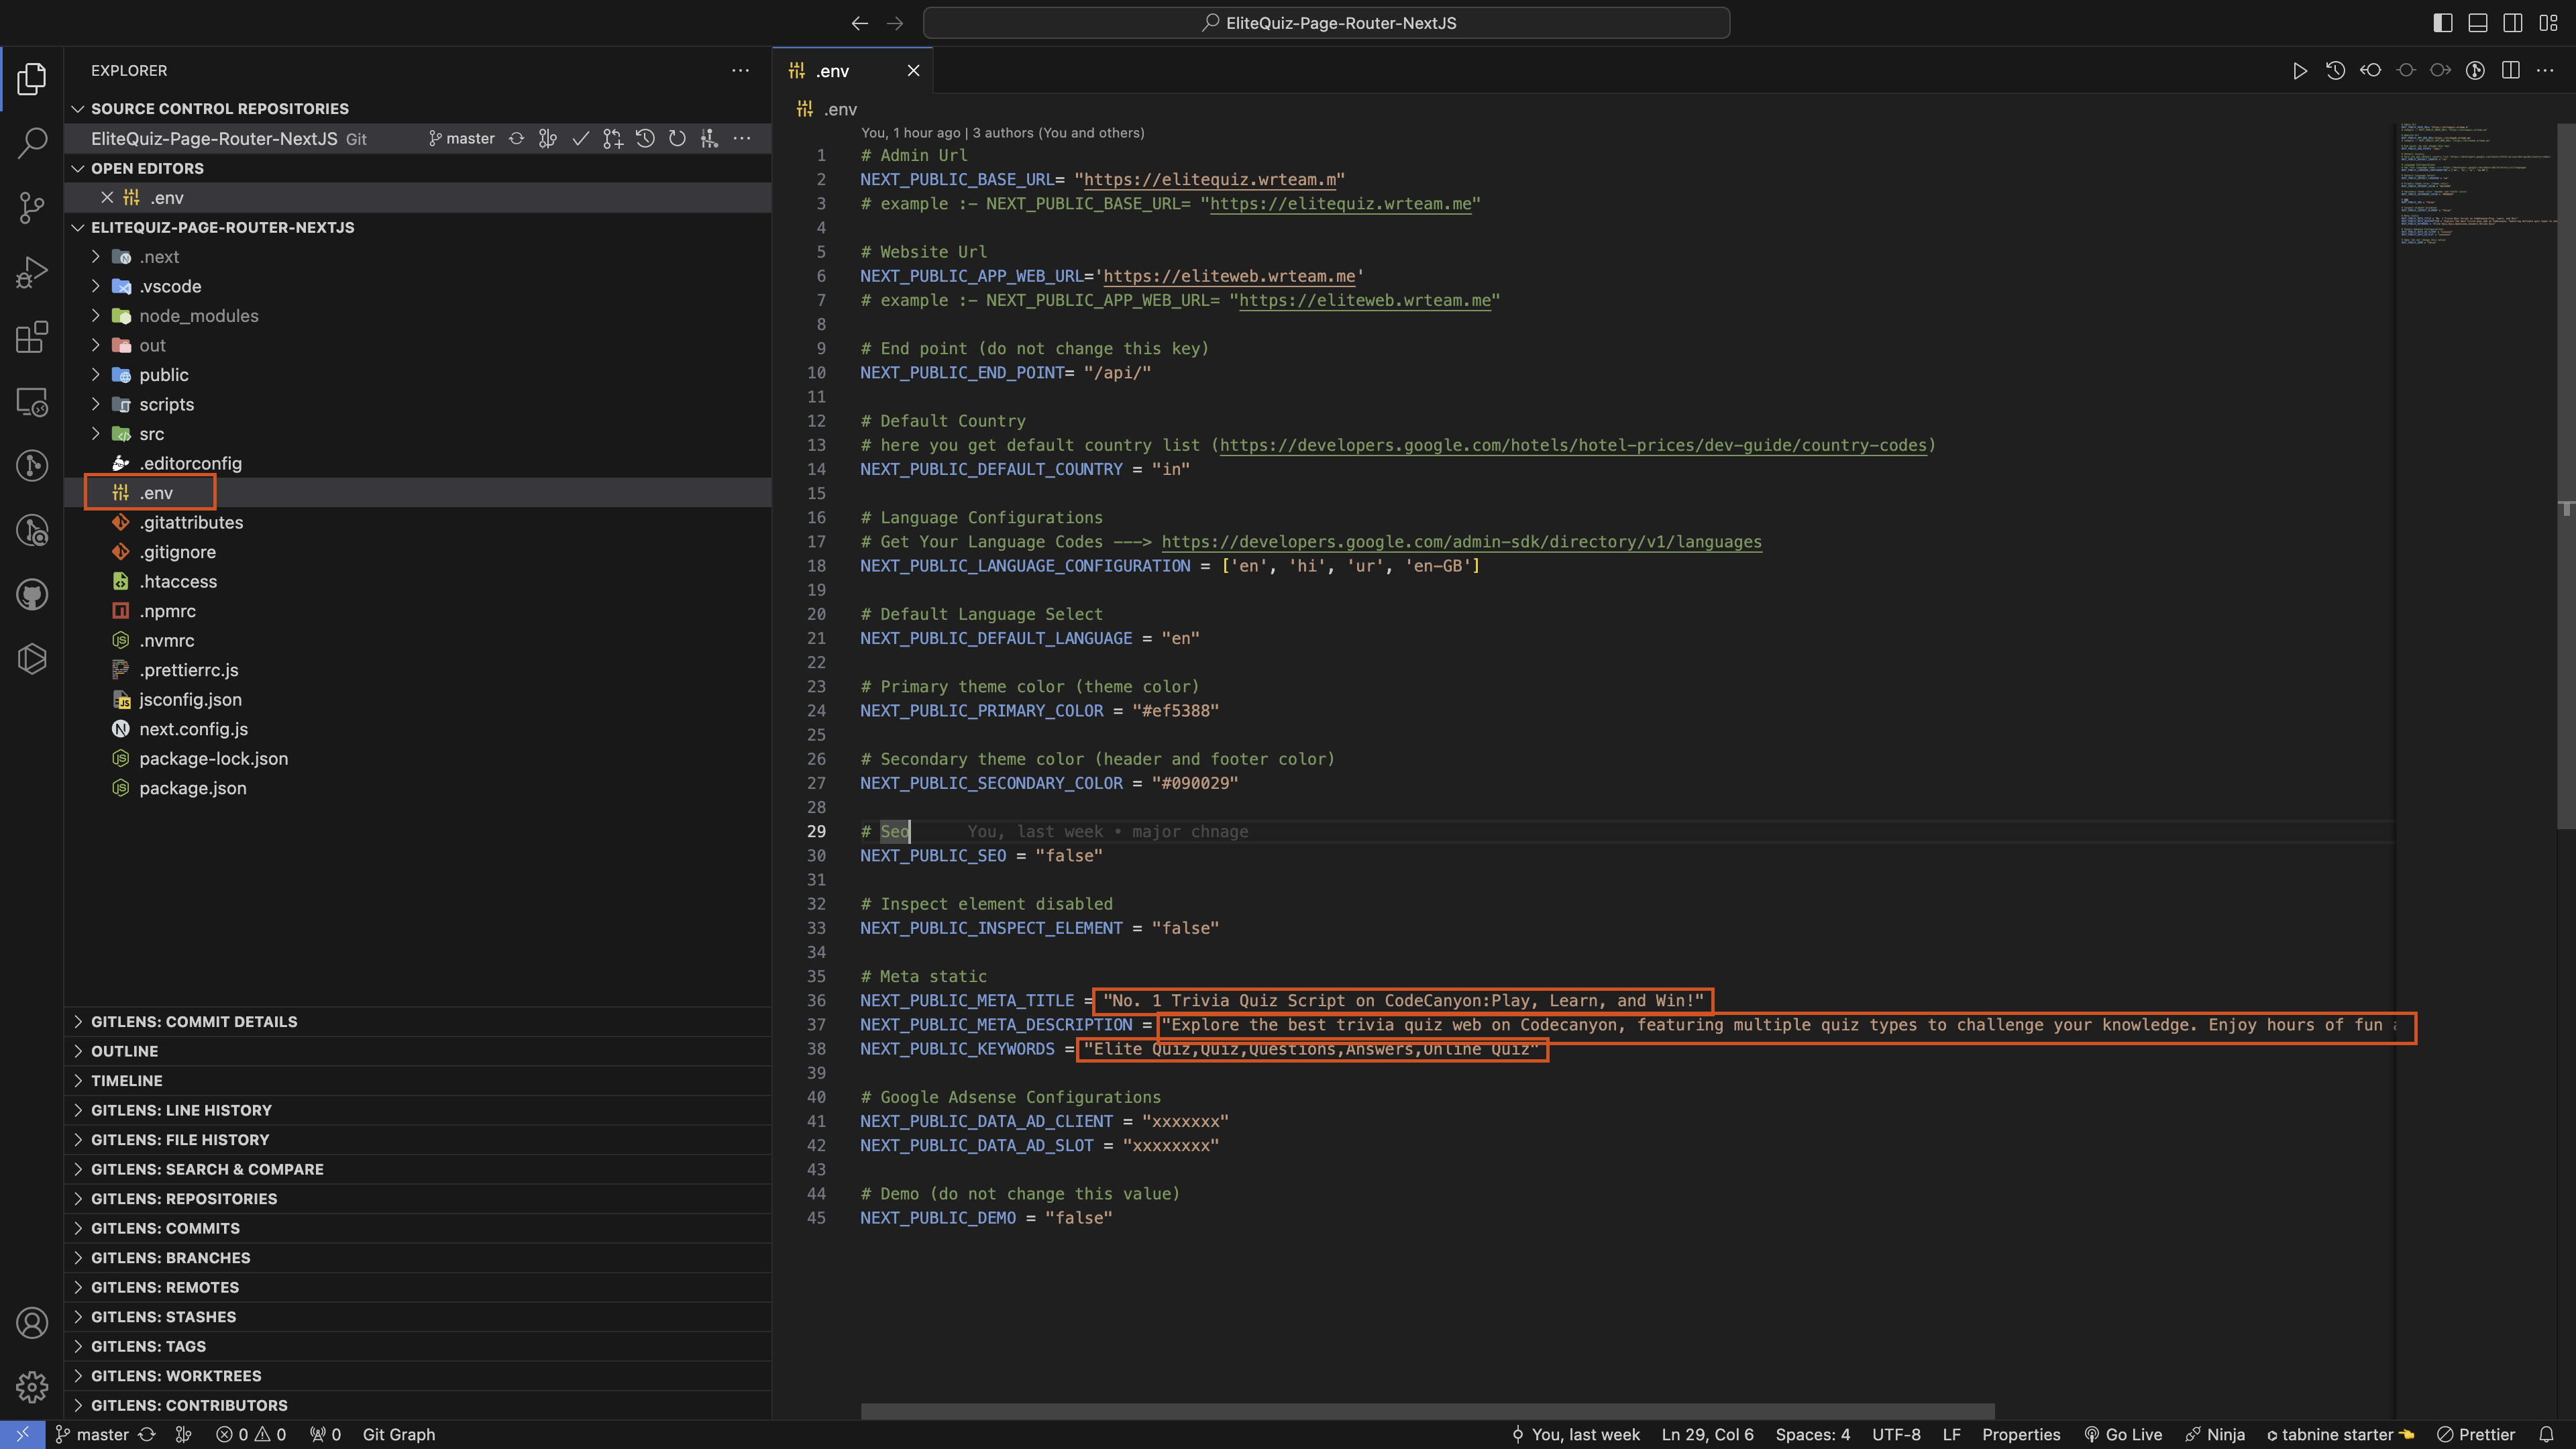2576x1449 pixels.
Task: Toggle the Secondary Side Bar layout button
Action: tap(2512, 23)
